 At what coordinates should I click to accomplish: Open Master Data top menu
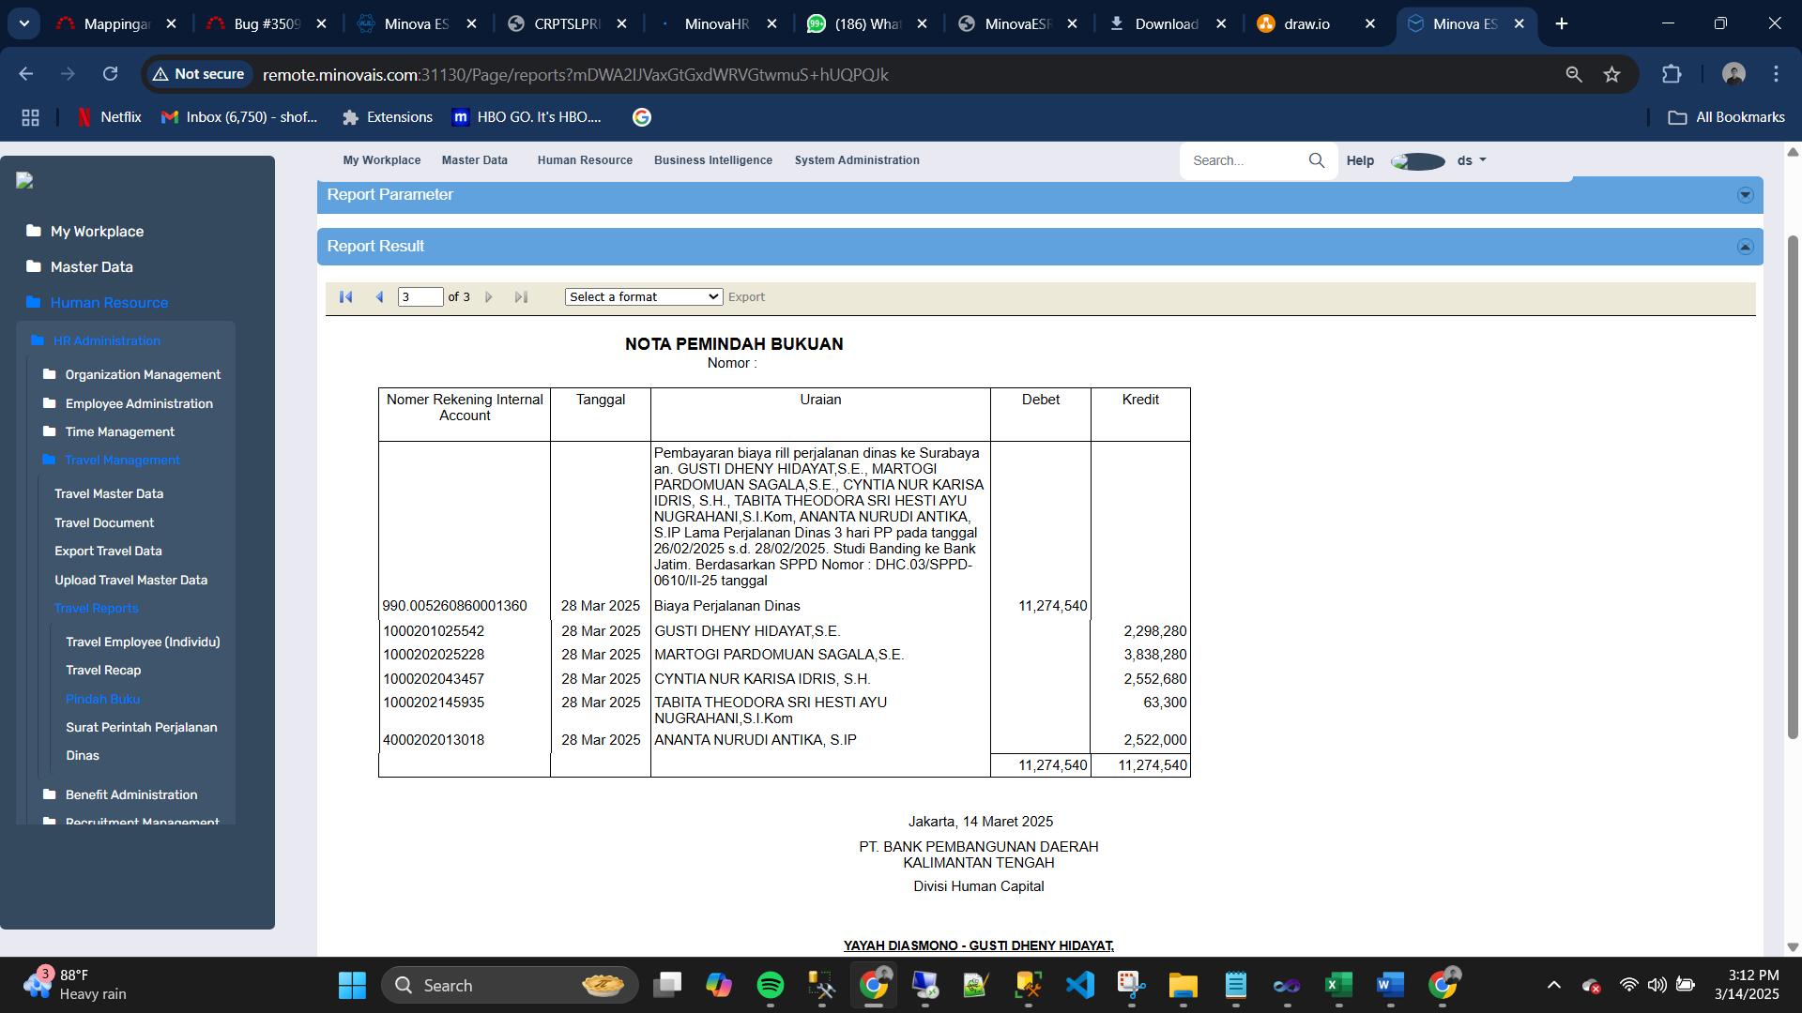click(x=475, y=160)
